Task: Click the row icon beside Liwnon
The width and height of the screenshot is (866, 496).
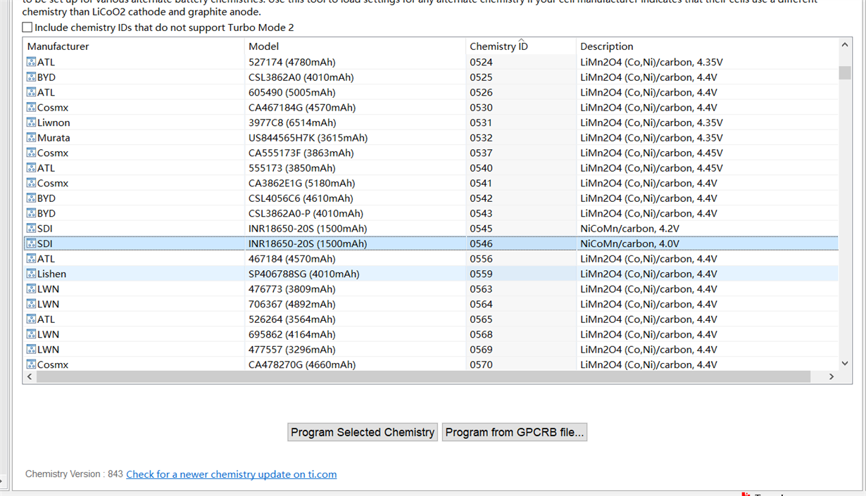Action: tap(31, 122)
